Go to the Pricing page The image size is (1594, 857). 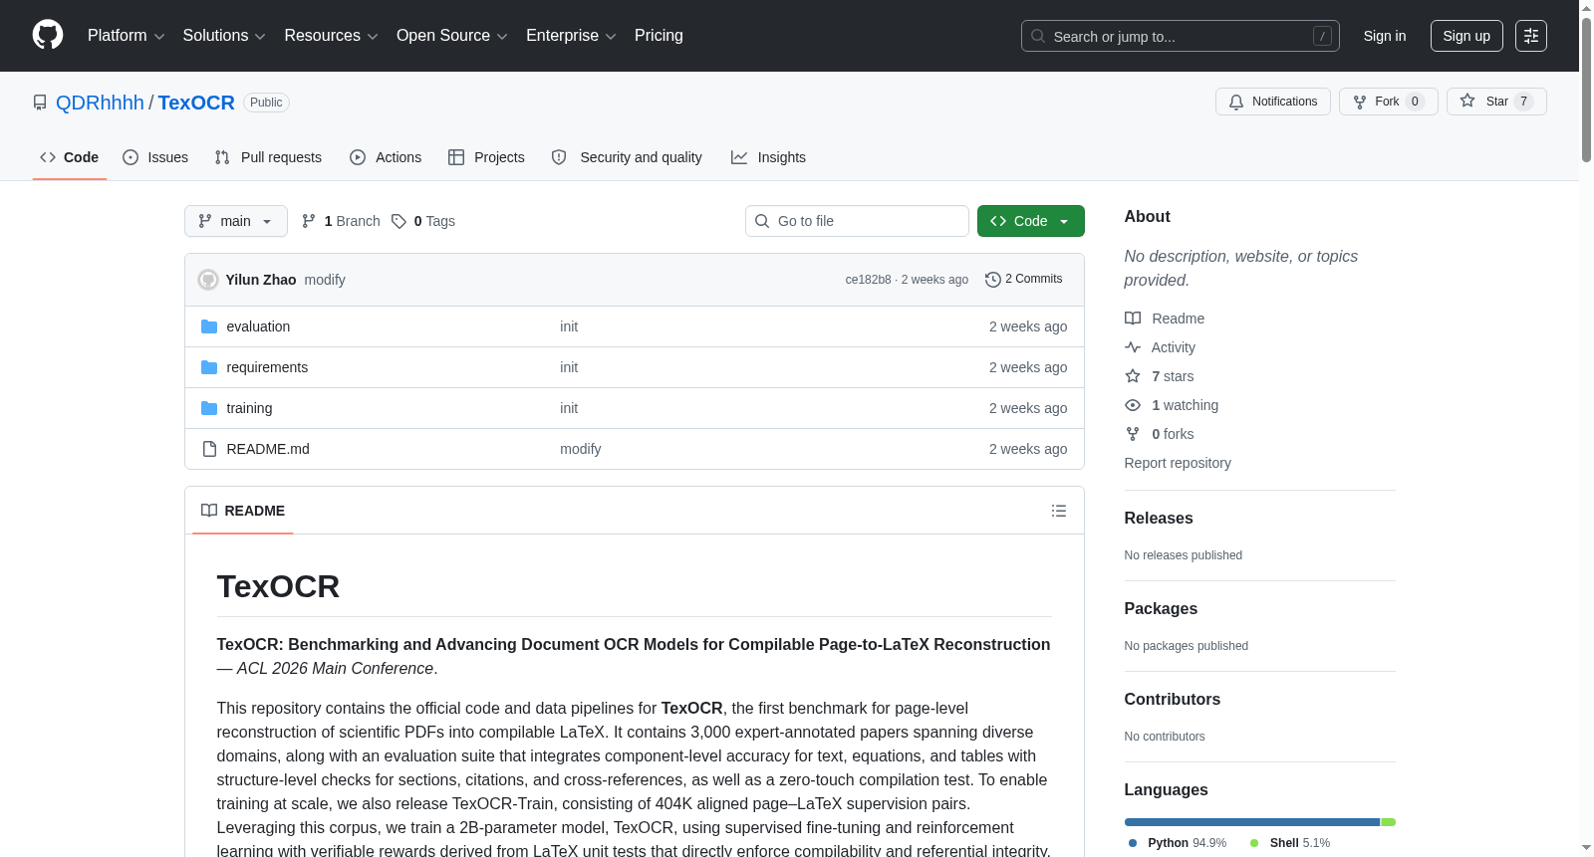659,36
